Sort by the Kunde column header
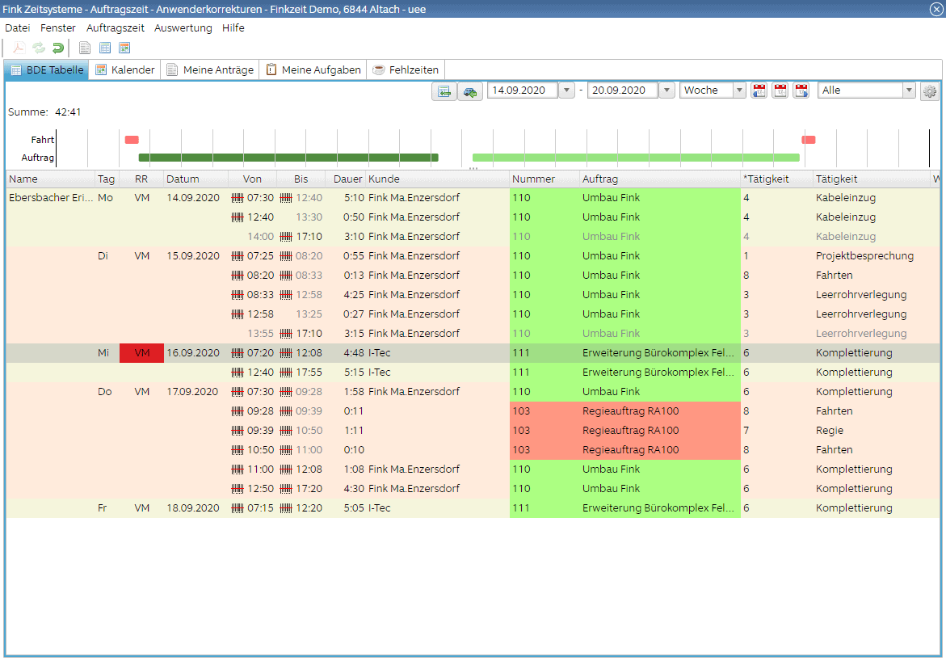 coord(437,179)
